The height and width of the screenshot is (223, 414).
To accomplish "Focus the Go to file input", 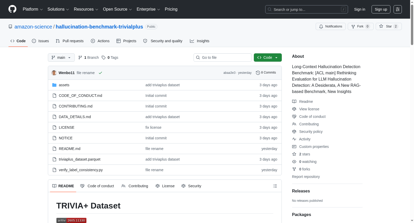I will point(223,57).
